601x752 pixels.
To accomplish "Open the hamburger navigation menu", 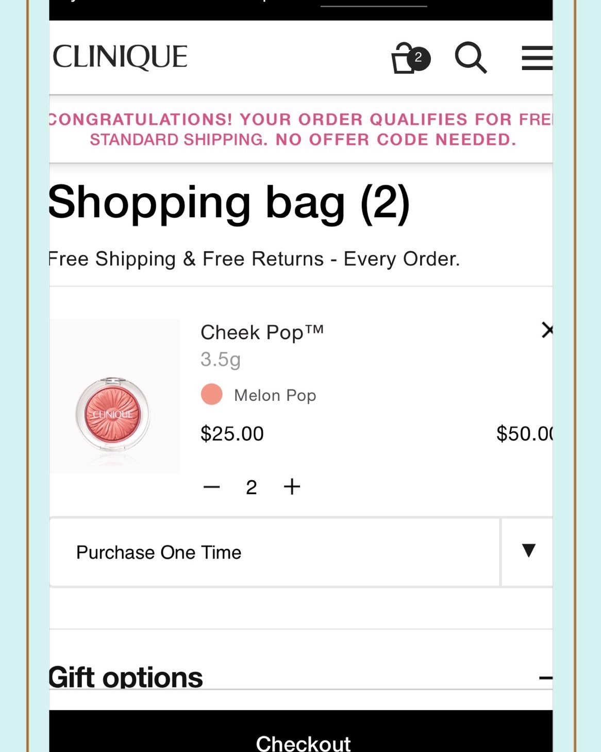I will click(537, 58).
